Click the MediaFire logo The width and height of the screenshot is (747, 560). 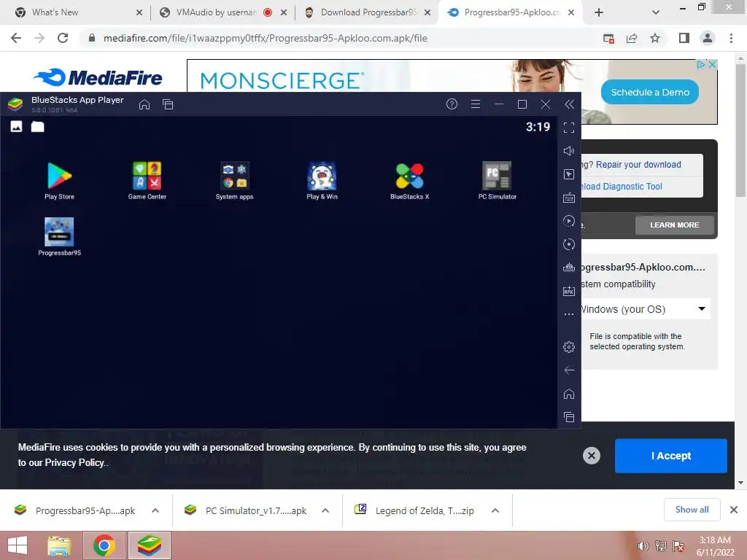point(98,77)
